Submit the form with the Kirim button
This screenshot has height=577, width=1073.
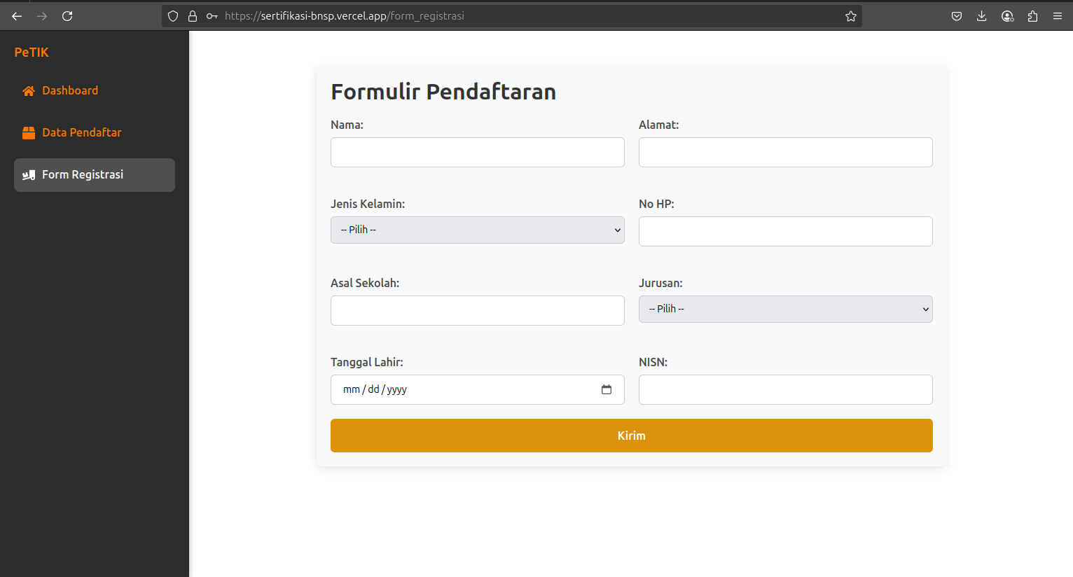point(631,436)
